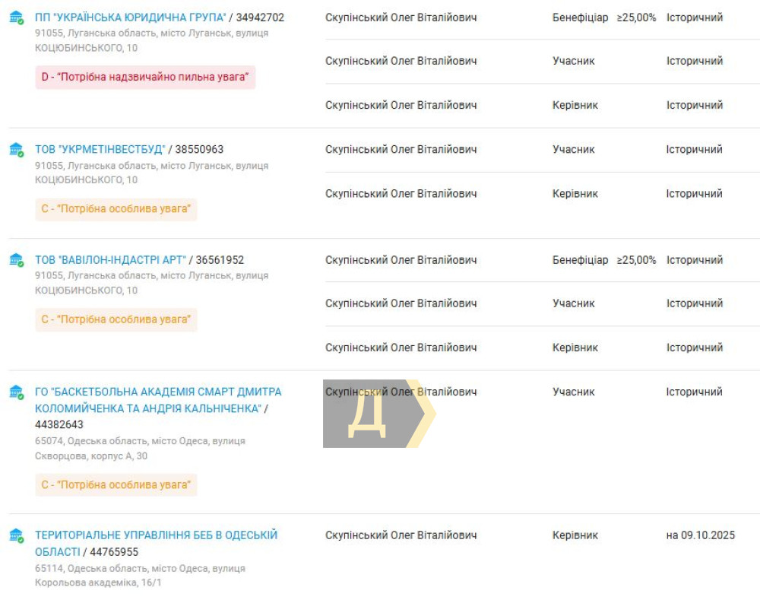Click the building icon beside ТОВ "ВАВІЛОН-ІНДАСТРІ АРТ"
The image size is (760, 600).
tap(16, 260)
